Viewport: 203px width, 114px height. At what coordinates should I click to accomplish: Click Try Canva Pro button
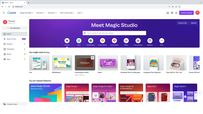click(x=14, y=28)
